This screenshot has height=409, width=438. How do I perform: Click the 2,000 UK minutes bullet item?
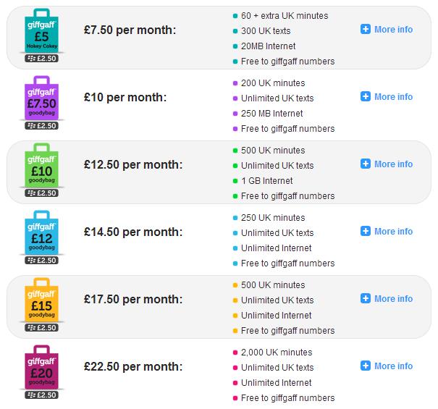[273, 353]
